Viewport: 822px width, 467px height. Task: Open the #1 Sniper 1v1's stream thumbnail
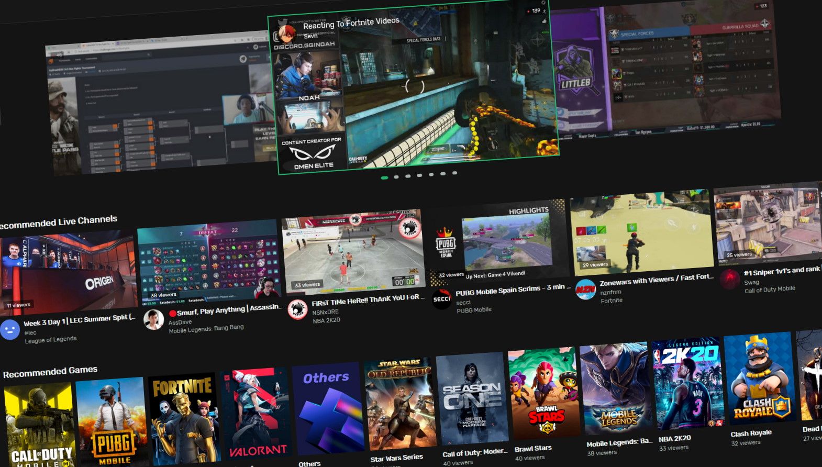click(x=769, y=223)
